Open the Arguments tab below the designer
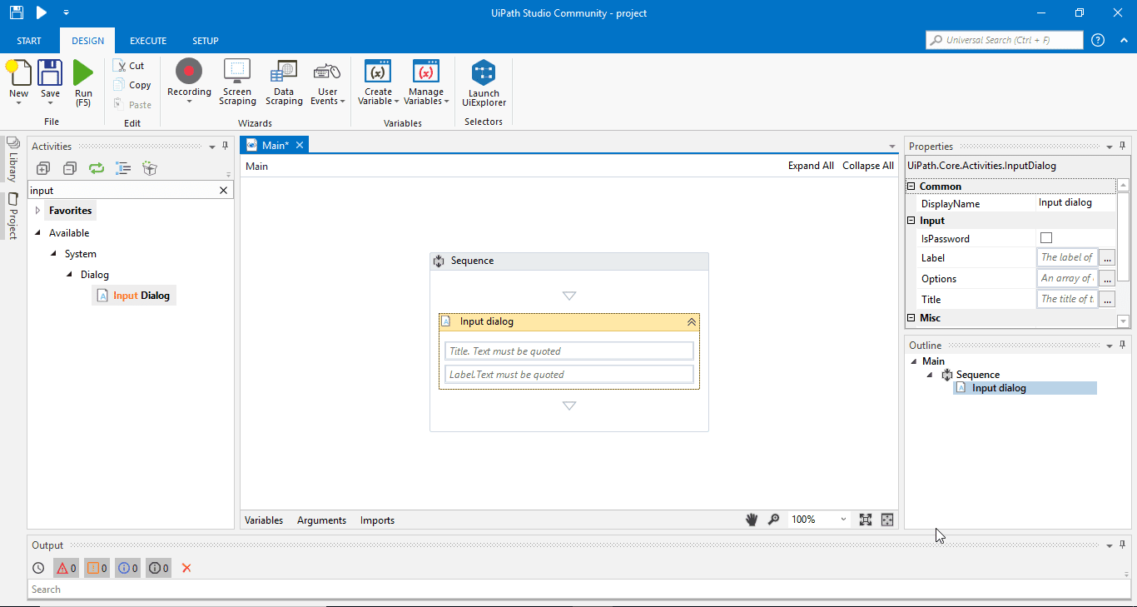Image resolution: width=1137 pixels, height=607 pixels. tap(321, 520)
